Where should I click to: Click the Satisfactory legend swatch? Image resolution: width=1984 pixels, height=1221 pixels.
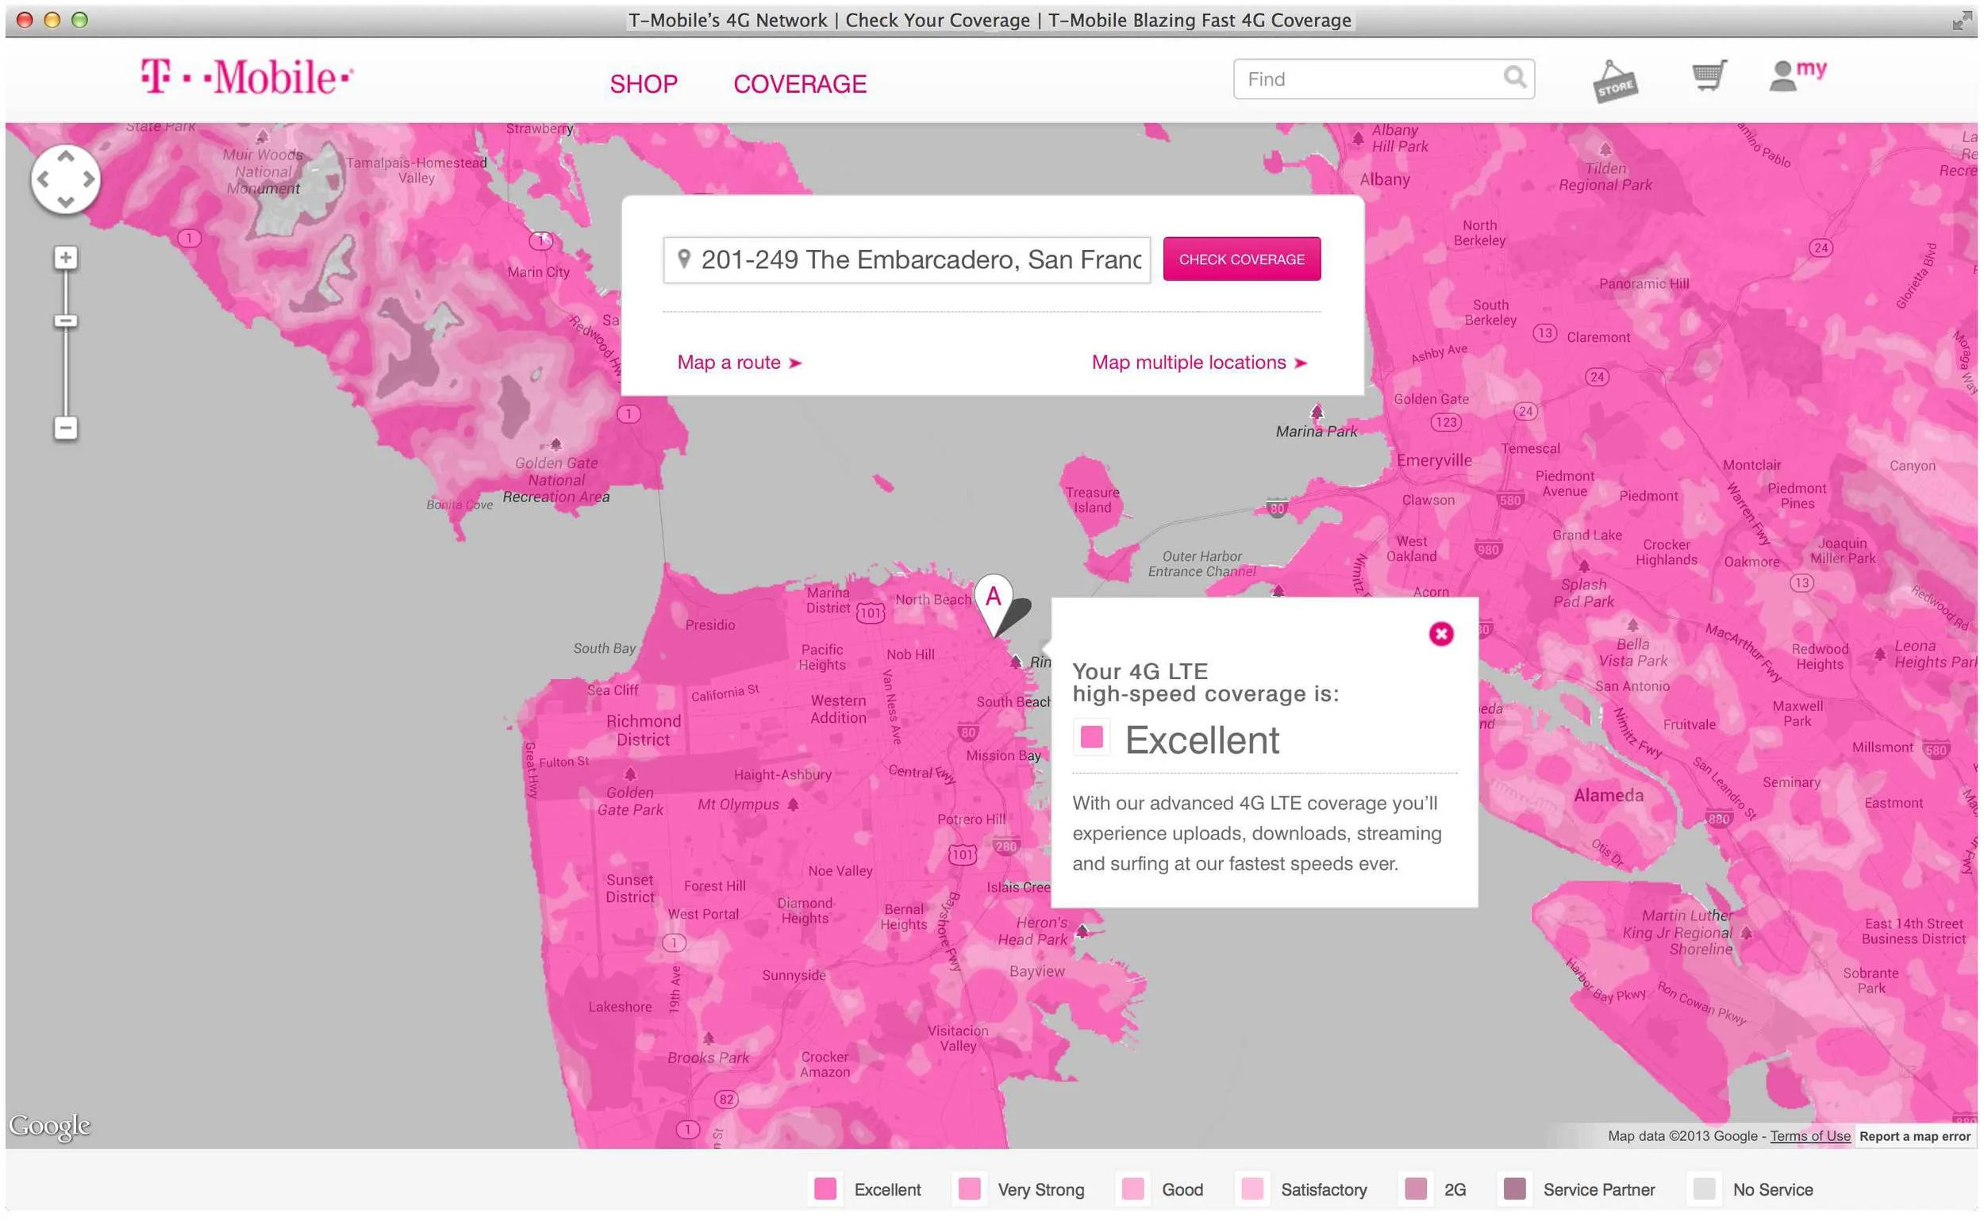(1253, 1188)
